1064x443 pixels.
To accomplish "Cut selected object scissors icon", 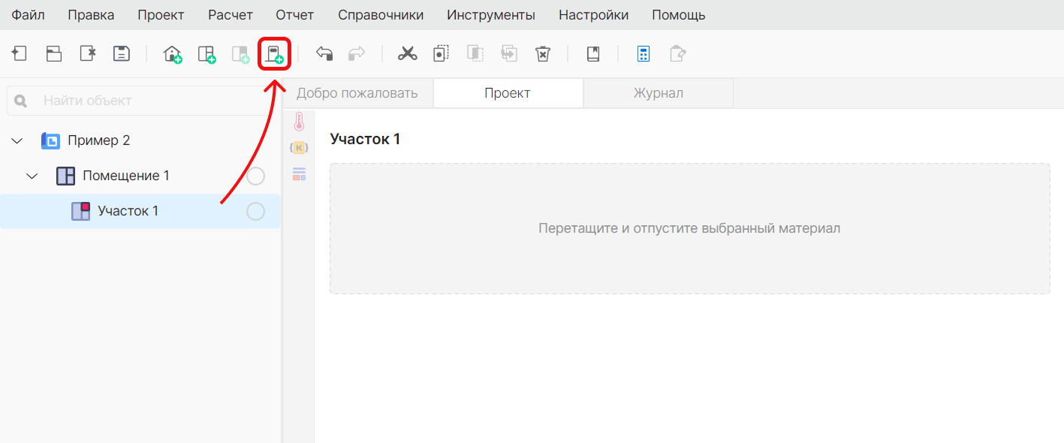I will point(407,54).
